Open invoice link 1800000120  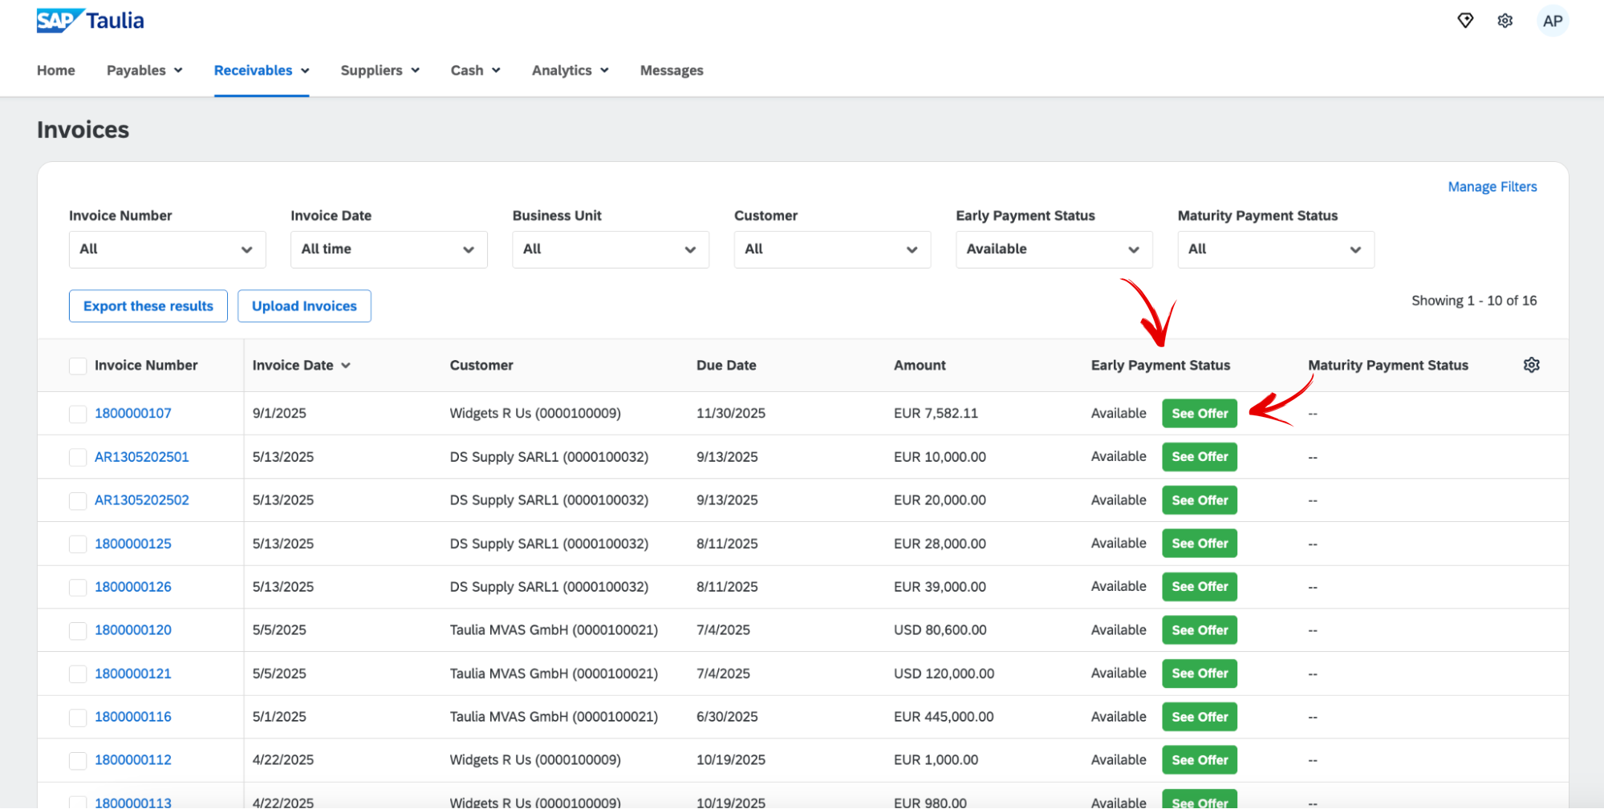click(133, 630)
